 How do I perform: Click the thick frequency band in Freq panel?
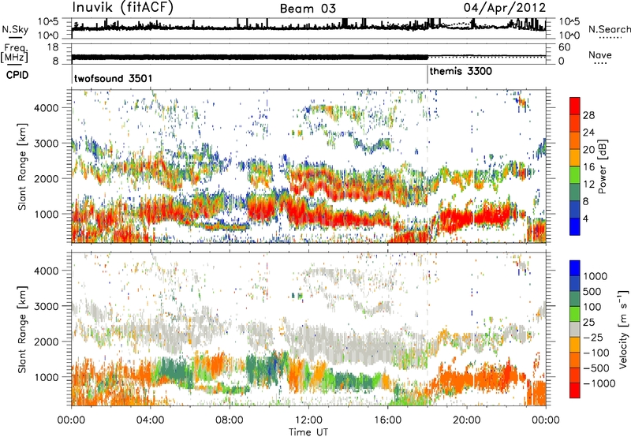pyautogui.click(x=249, y=57)
